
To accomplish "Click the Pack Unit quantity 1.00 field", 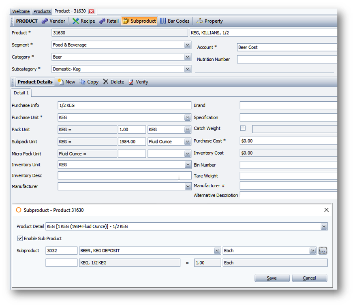I will click(x=132, y=130).
